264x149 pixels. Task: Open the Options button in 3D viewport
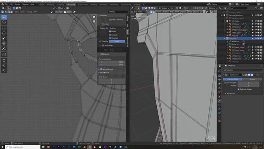(x=212, y=8)
